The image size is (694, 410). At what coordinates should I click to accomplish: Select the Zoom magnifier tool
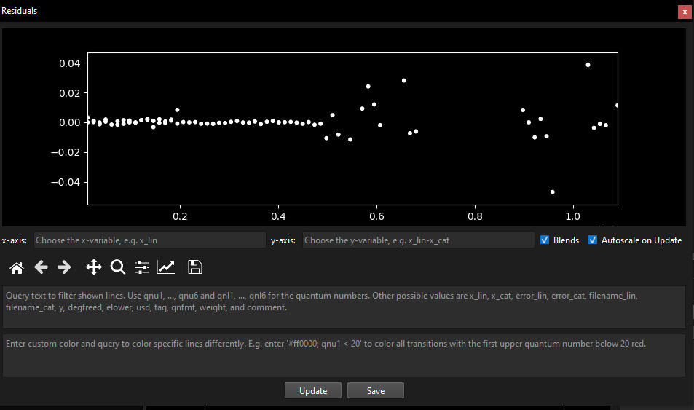click(117, 267)
